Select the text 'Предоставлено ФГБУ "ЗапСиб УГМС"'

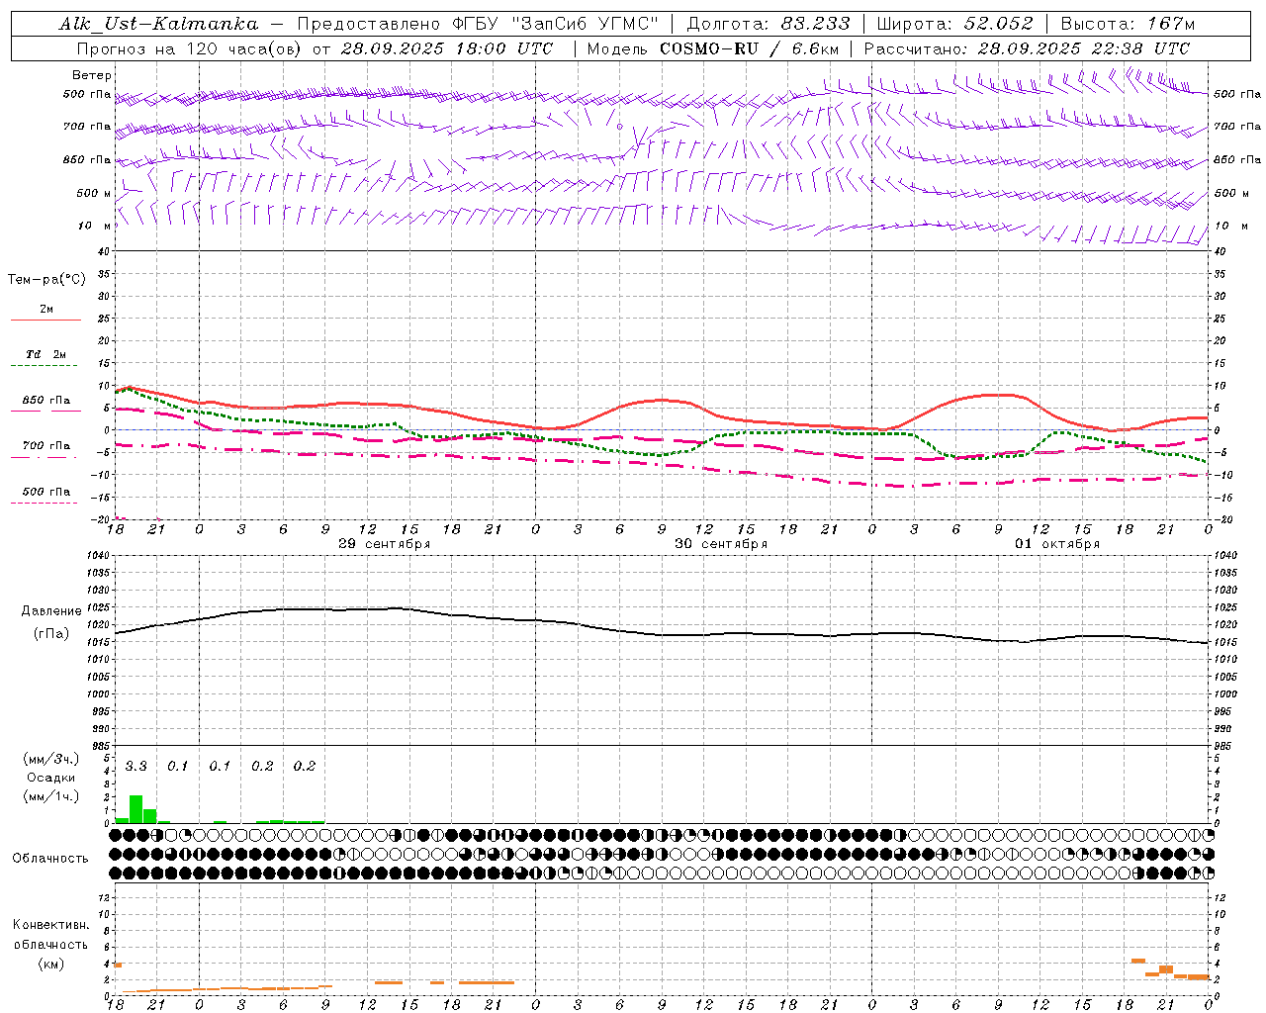click(x=478, y=24)
